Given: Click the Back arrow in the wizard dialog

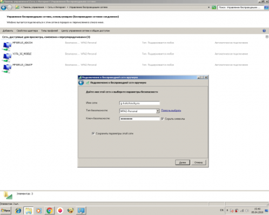Looking at the screenshot, I should (81, 83).
